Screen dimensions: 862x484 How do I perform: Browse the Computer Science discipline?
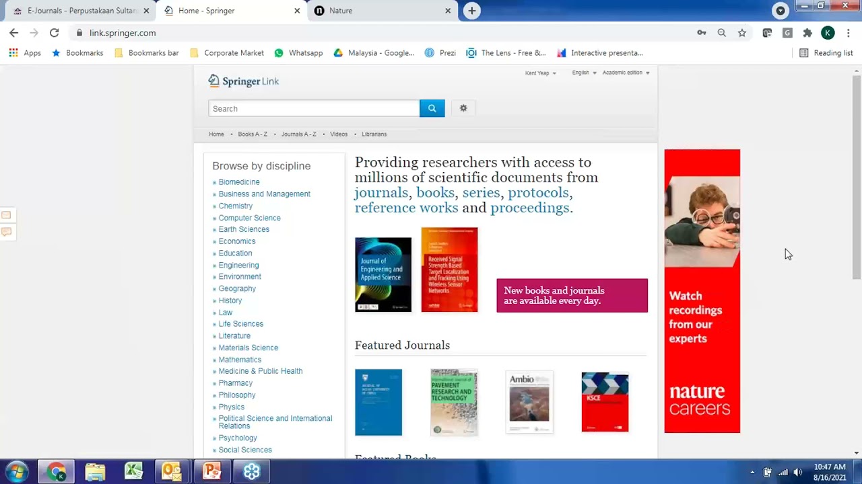[x=249, y=218]
